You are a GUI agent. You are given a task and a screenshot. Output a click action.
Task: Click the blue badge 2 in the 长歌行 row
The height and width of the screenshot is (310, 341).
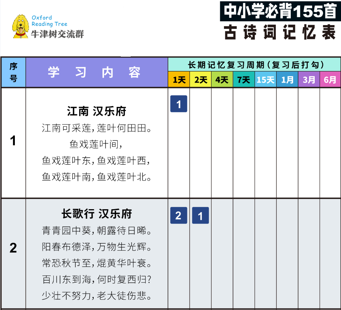pyautogui.click(x=179, y=216)
